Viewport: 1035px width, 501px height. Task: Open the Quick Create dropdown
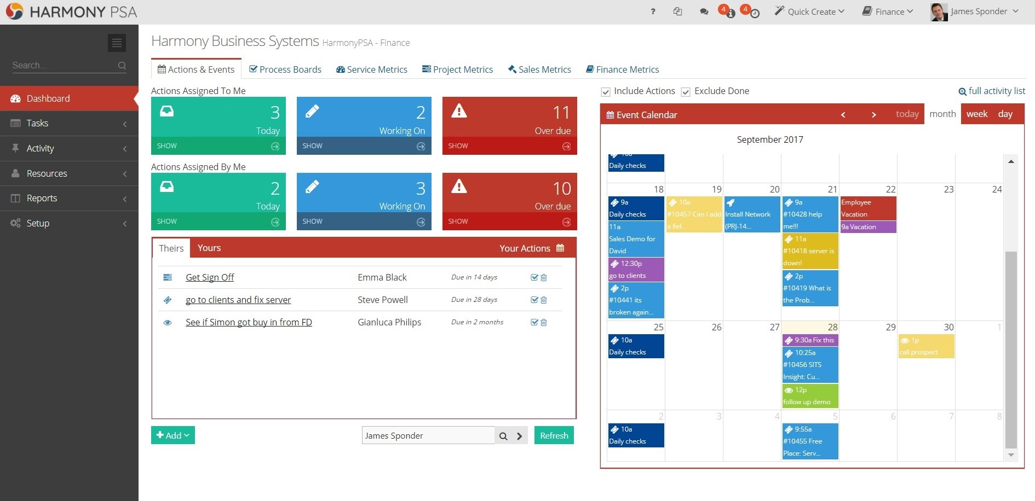(809, 11)
